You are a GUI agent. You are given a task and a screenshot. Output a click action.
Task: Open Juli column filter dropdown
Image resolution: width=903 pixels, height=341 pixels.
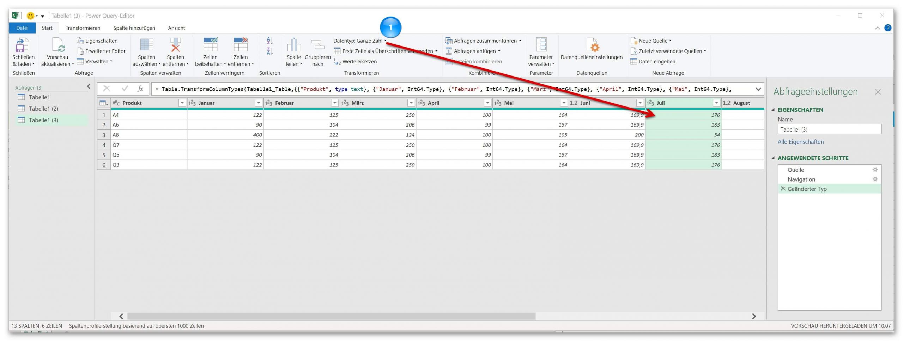pos(716,103)
